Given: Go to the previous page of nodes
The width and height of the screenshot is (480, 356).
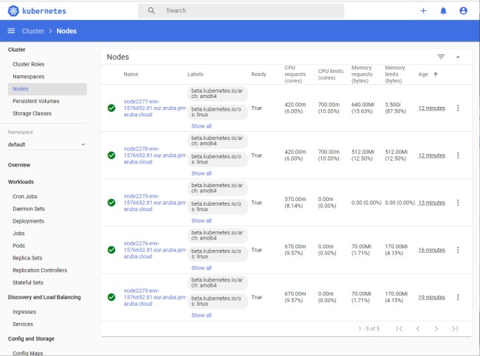Looking at the screenshot, I should click(x=418, y=329).
